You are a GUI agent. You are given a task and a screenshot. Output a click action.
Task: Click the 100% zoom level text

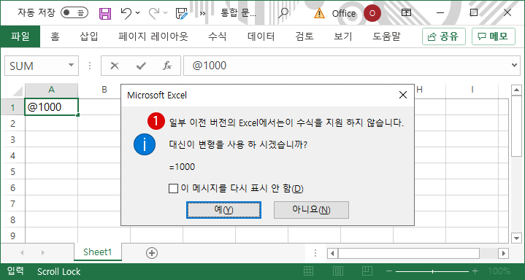(x=499, y=271)
